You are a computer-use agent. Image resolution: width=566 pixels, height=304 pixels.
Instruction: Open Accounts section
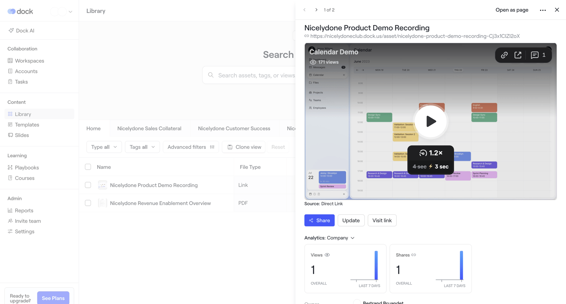click(x=22, y=71)
